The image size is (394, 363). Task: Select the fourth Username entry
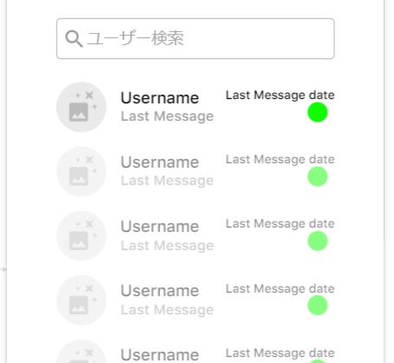point(160,291)
